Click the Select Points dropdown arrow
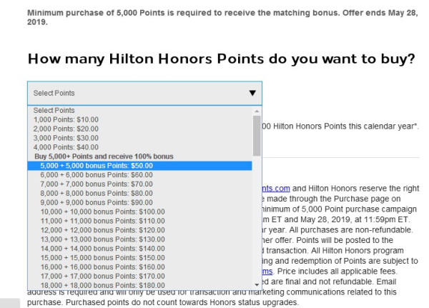This screenshot has height=308, width=429. point(252,93)
